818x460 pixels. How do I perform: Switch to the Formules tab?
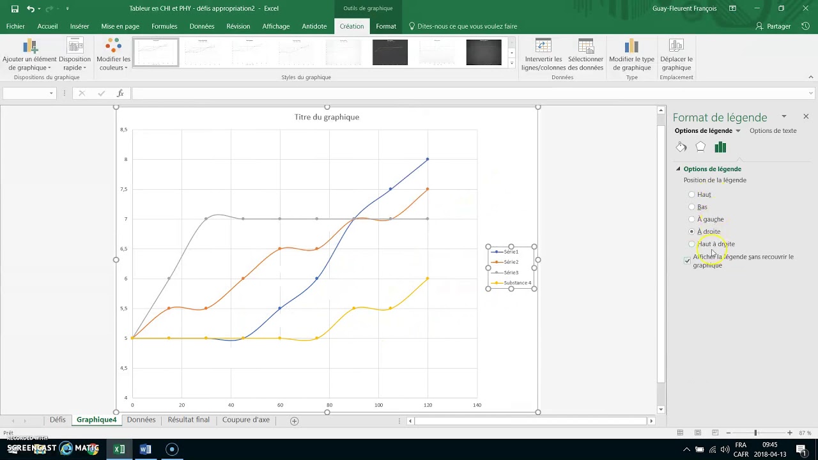click(x=164, y=26)
